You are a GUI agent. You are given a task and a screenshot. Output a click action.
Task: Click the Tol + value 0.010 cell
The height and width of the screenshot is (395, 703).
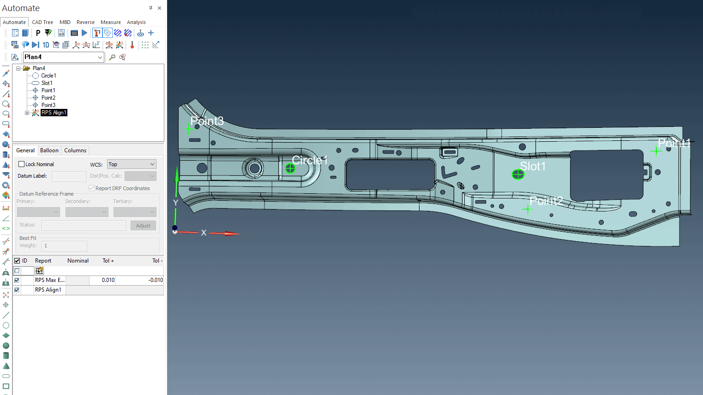point(102,280)
